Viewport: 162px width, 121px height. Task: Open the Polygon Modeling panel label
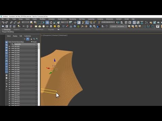tap(8, 32)
